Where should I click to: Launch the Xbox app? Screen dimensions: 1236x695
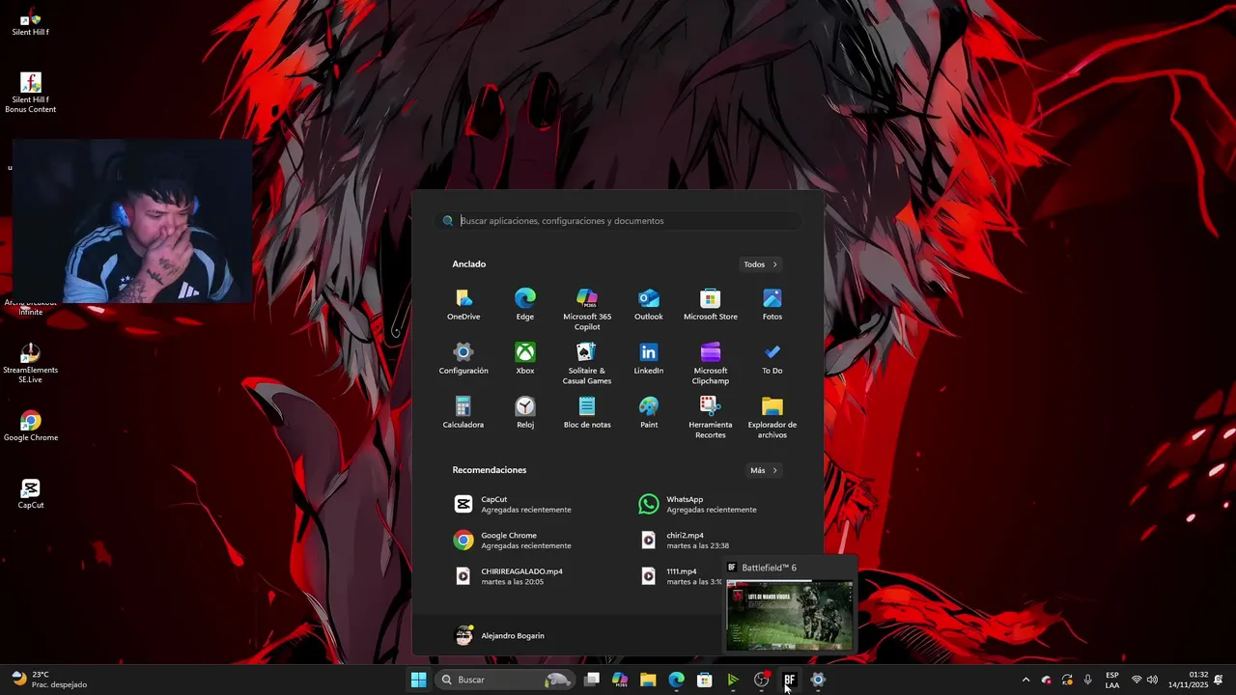pos(525,358)
